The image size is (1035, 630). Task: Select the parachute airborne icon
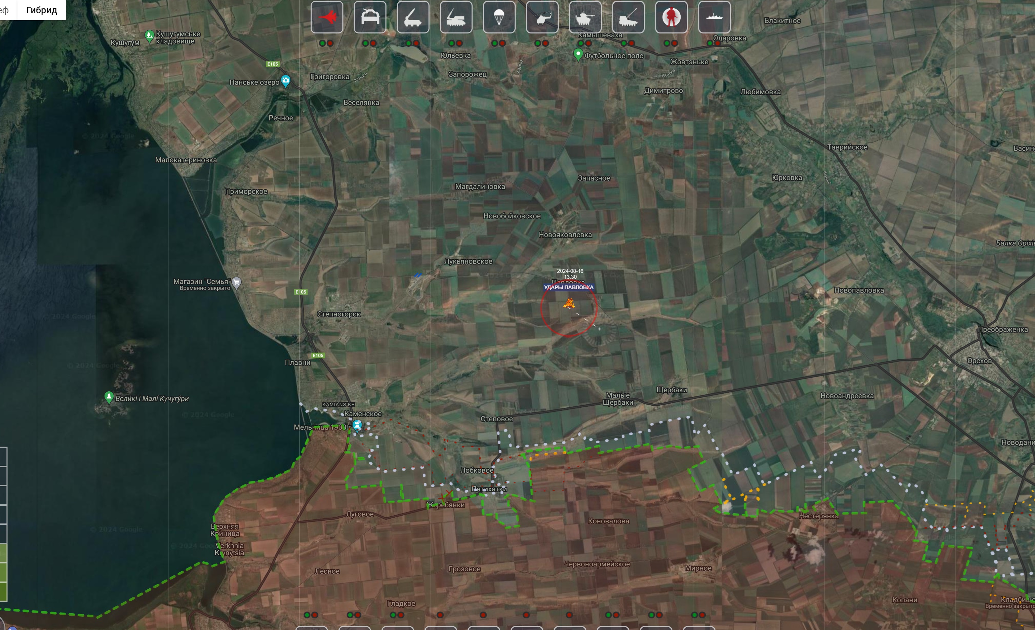coord(499,17)
